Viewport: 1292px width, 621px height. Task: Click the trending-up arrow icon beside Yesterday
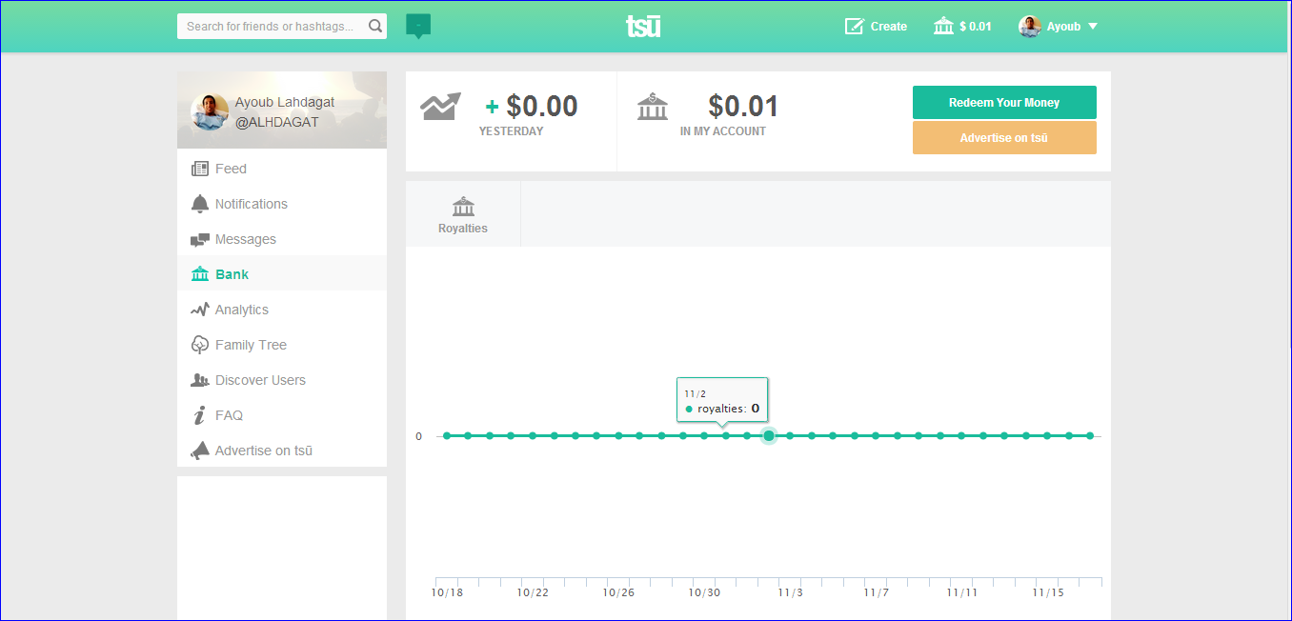(440, 106)
